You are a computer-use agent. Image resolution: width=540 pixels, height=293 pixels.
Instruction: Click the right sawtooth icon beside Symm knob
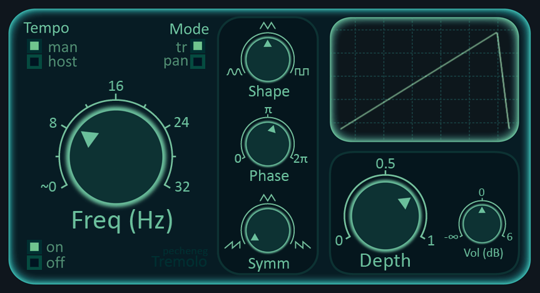click(303, 244)
